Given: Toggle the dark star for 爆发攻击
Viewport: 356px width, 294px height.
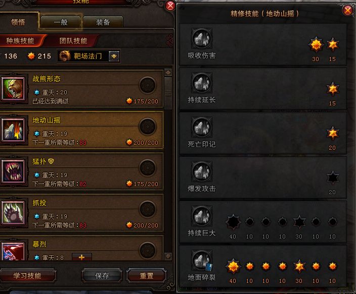Looking at the screenshot, I should (x=333, y=178).
